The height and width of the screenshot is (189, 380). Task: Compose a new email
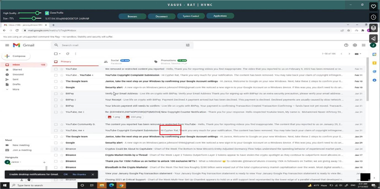tap(16, 56)
